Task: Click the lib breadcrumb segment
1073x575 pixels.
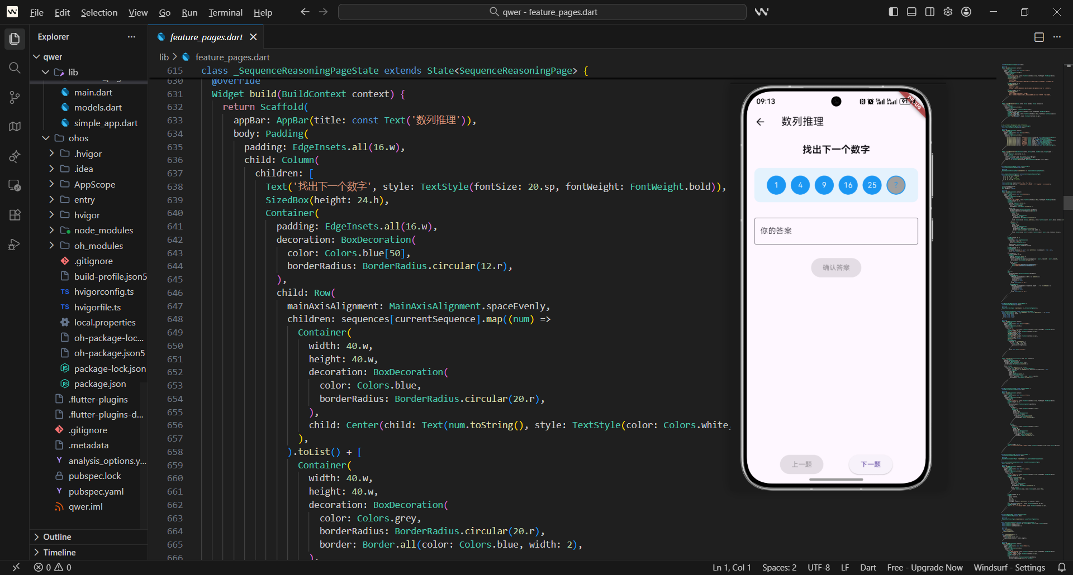Action: 164,57
